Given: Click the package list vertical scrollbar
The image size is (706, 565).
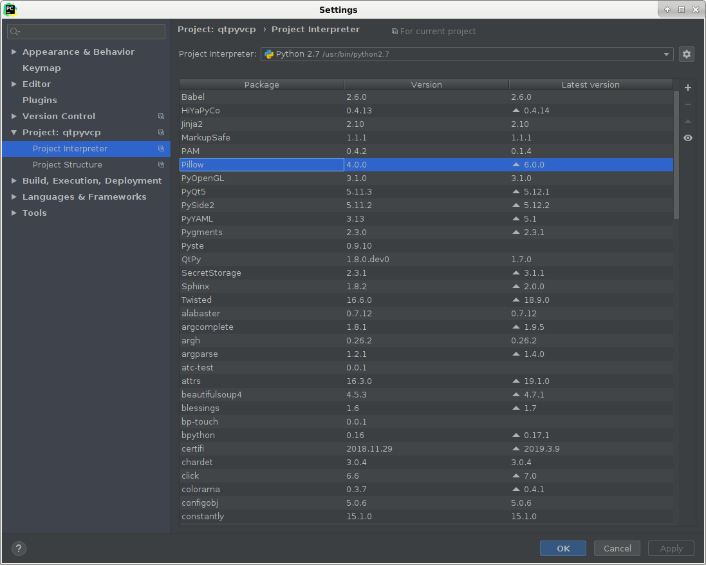Looking at the screenshot, I should click(676, 155).
